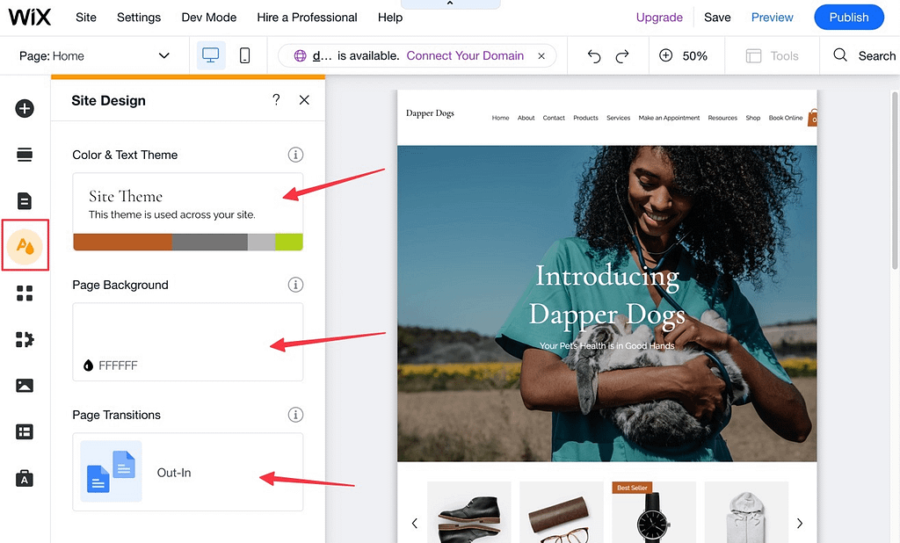Screen dimensions: 900x543
Task: Open the Add Apps grid icon
Action: pyautogui.click(x=25, y=293)
